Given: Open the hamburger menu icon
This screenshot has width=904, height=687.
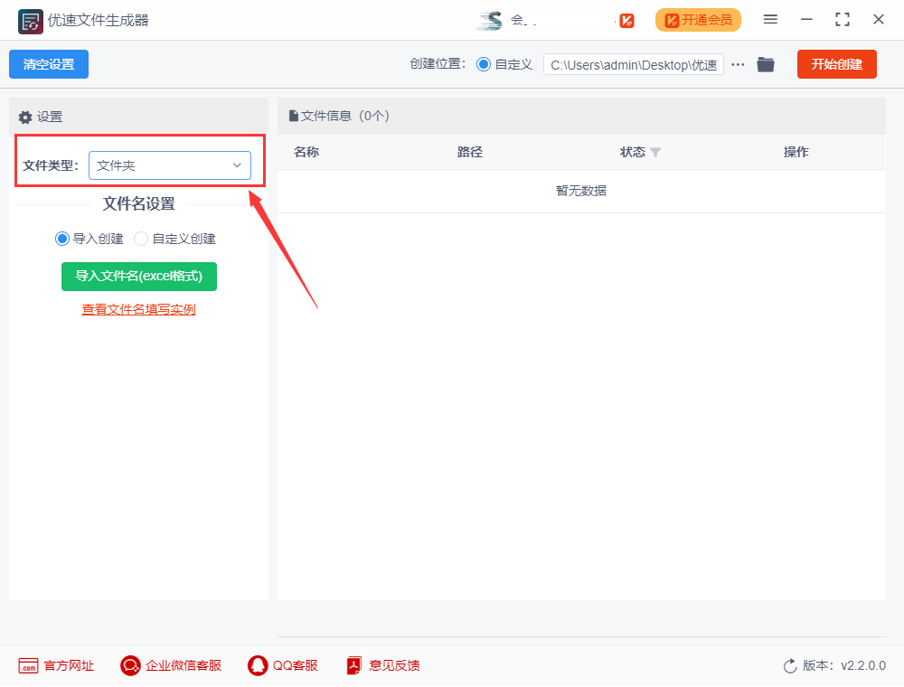Looking at the screenshot, I should 770,20.
